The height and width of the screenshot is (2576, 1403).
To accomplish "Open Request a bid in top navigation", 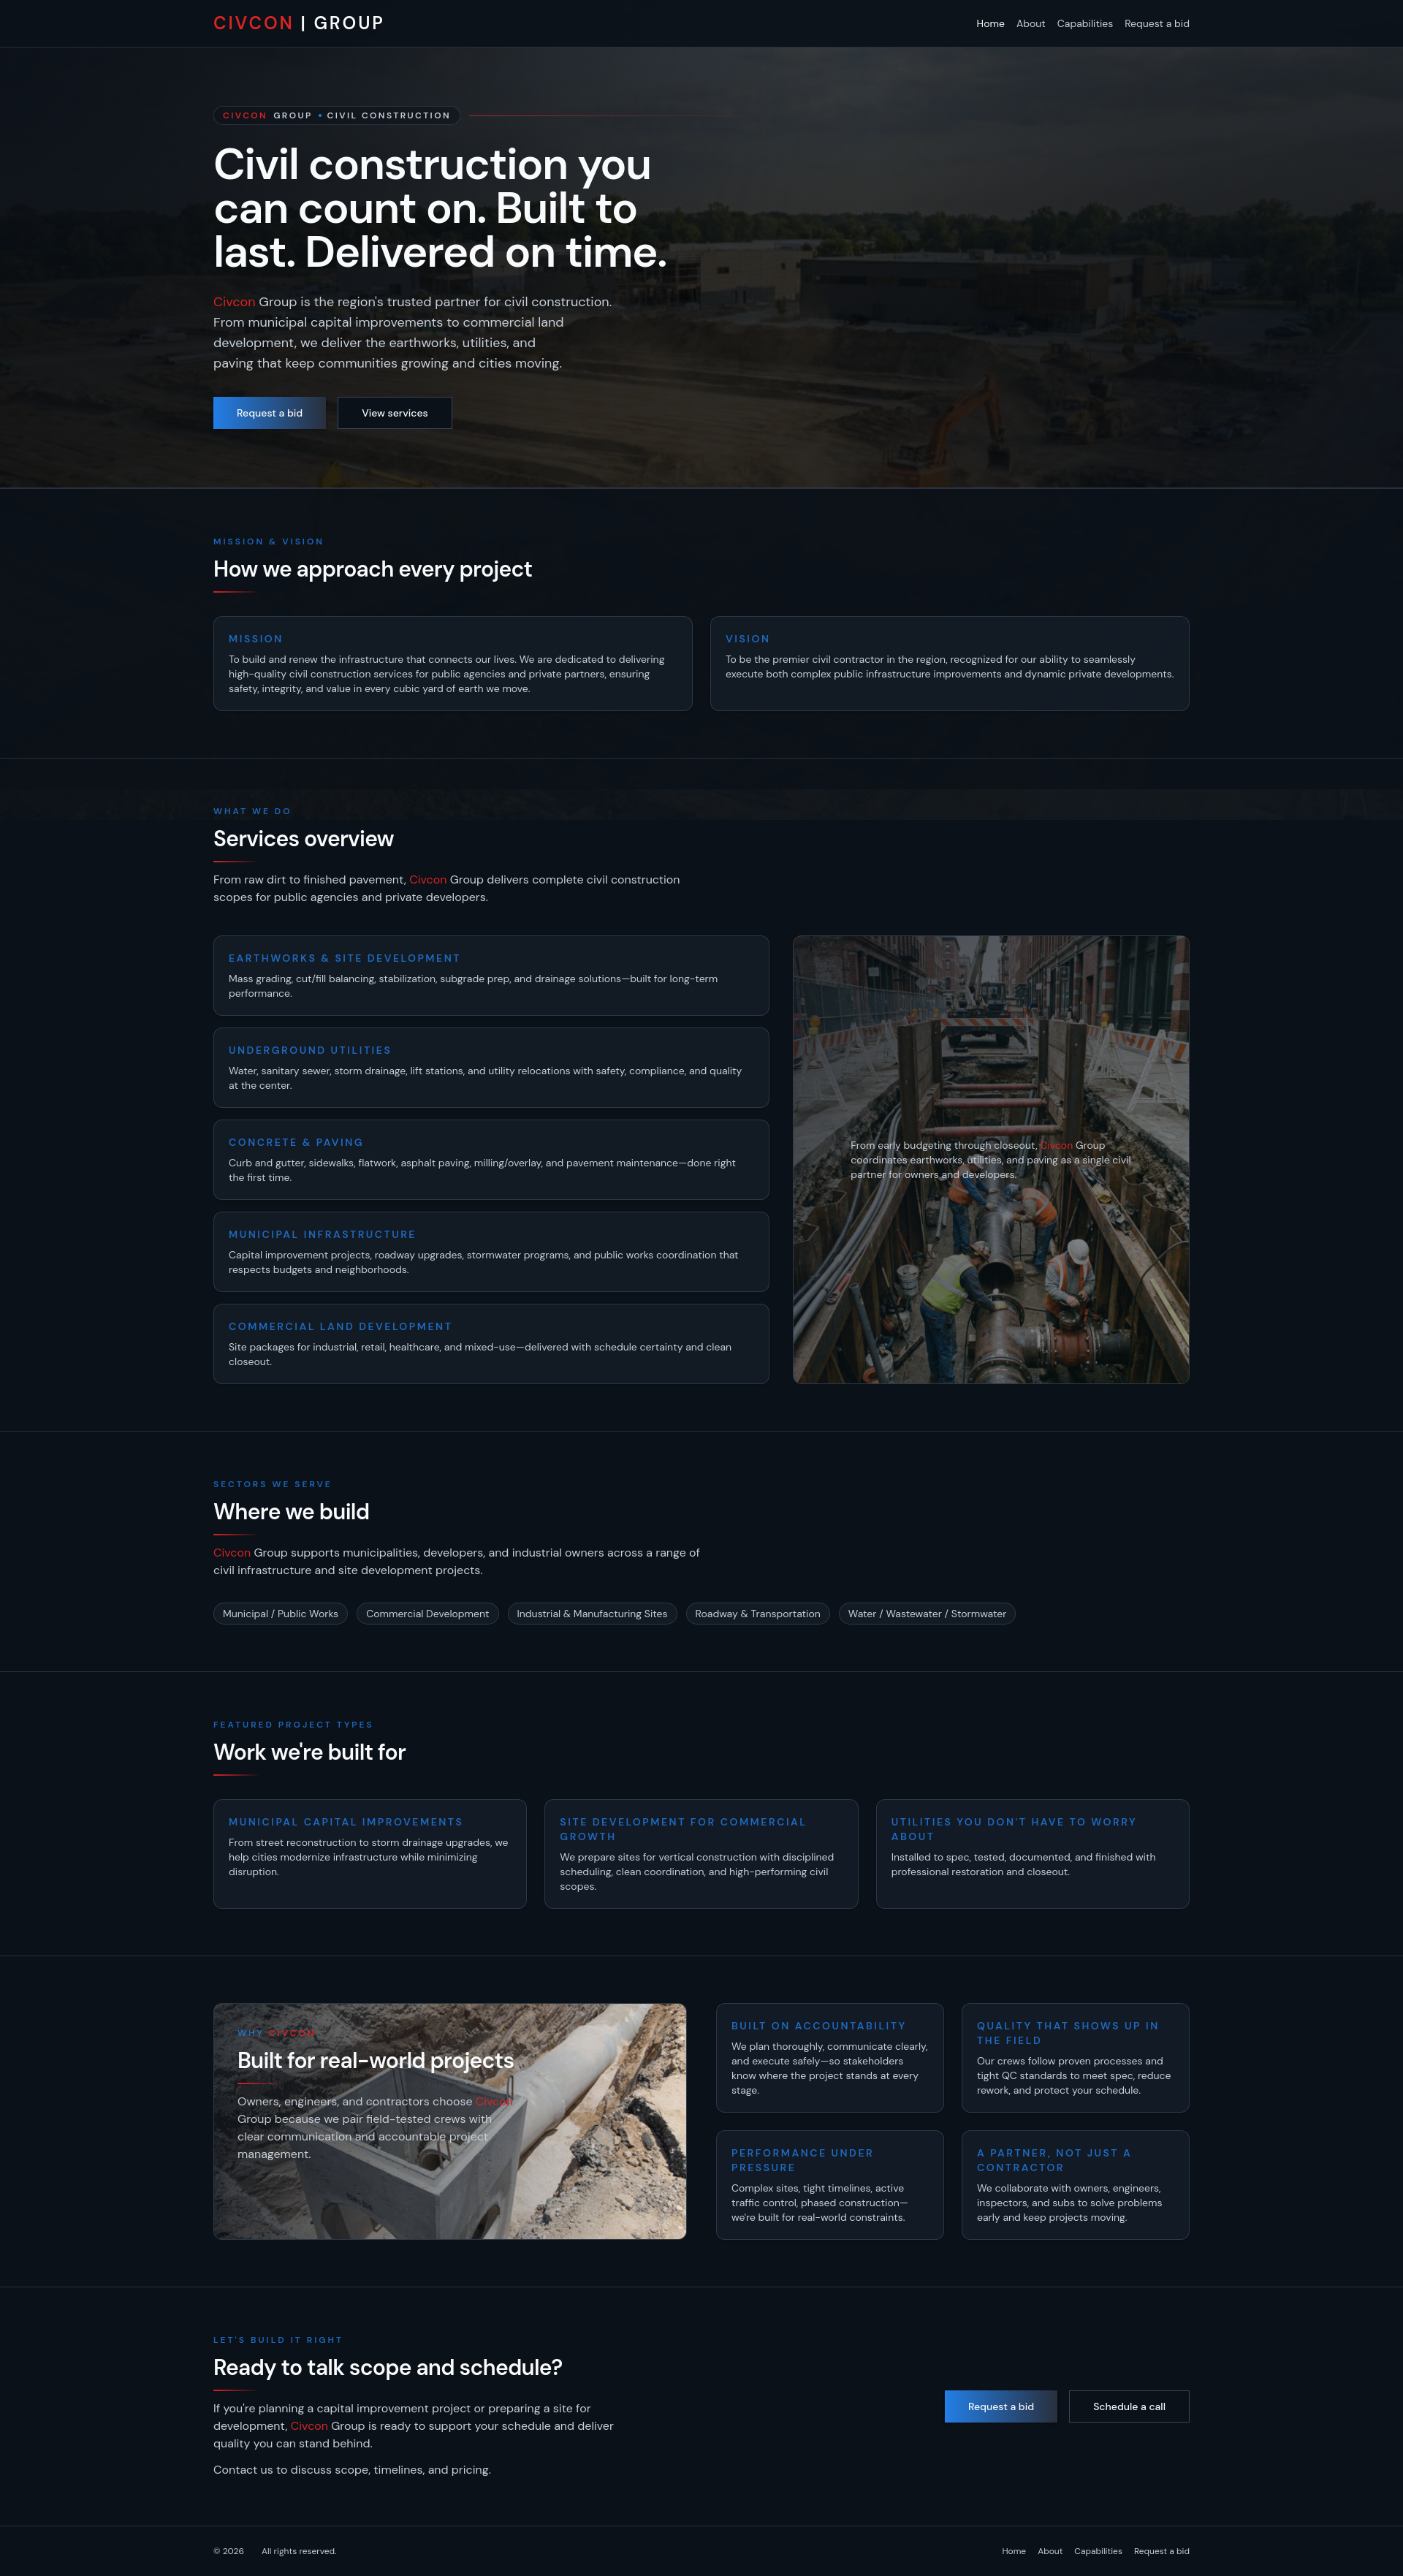I will click(x=1157, y=24).
